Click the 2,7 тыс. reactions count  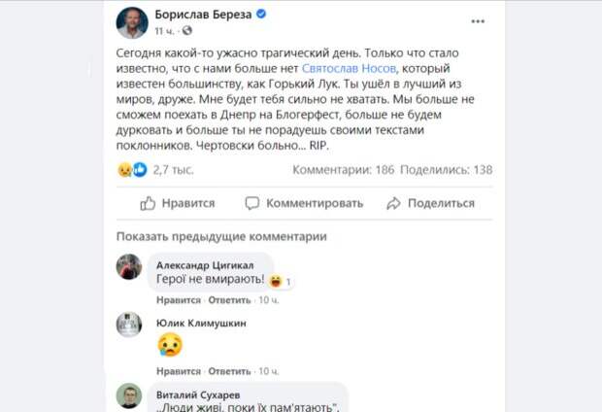[174, 169]
